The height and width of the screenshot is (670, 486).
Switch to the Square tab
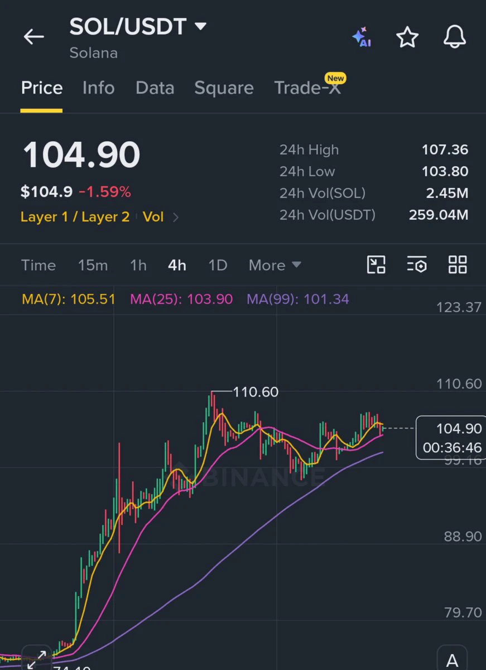(224, 88)
